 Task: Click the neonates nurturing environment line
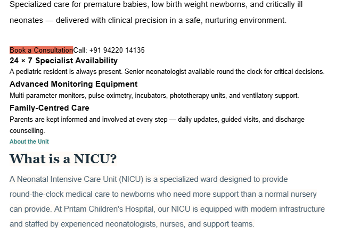148,20
